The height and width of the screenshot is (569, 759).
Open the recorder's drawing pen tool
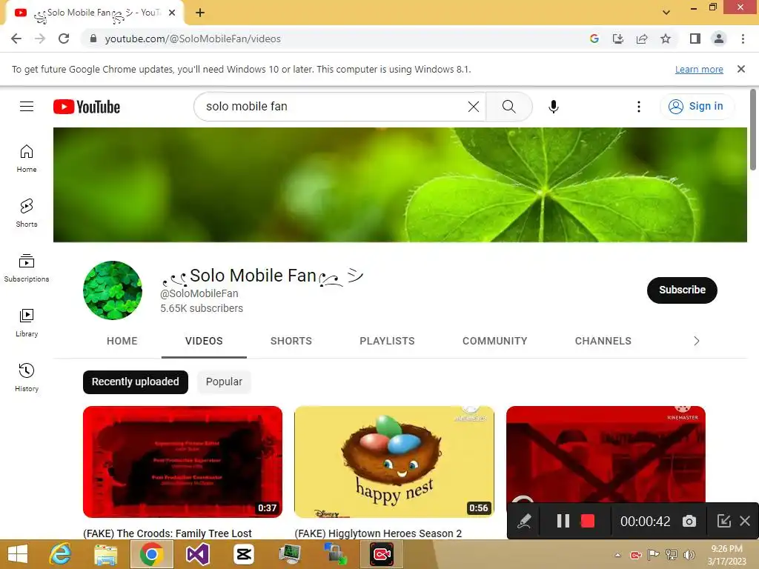pos(524,521)
